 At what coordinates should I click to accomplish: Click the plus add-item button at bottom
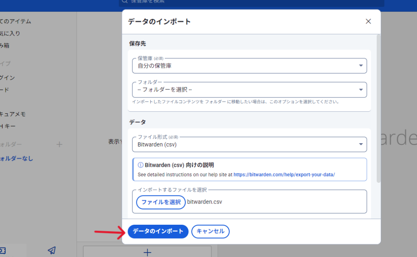[147, 252]
